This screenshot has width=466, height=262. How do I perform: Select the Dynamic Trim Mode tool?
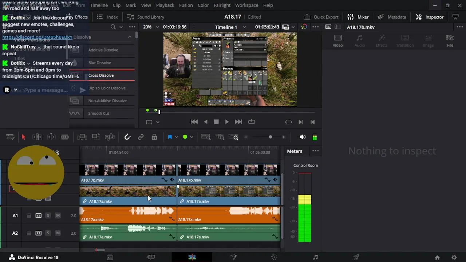click(x=51, y=137)
